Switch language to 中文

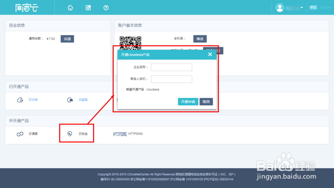[x=313, y=7]
